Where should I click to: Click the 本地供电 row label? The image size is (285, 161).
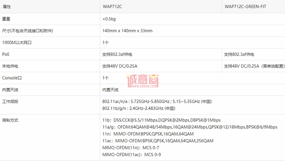10,66
